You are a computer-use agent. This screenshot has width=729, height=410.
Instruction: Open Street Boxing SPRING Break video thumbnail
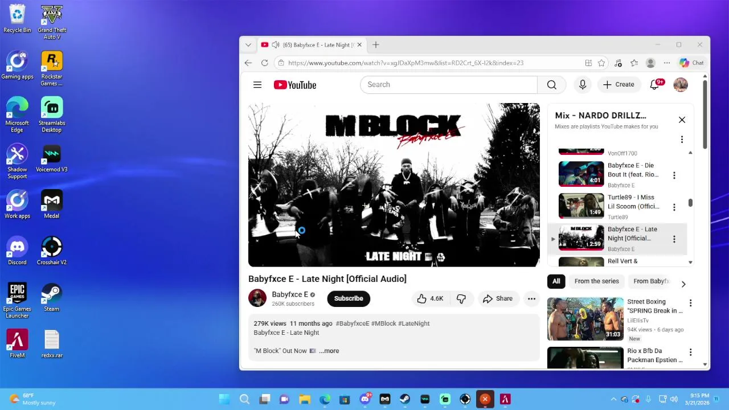coord(585,319)
